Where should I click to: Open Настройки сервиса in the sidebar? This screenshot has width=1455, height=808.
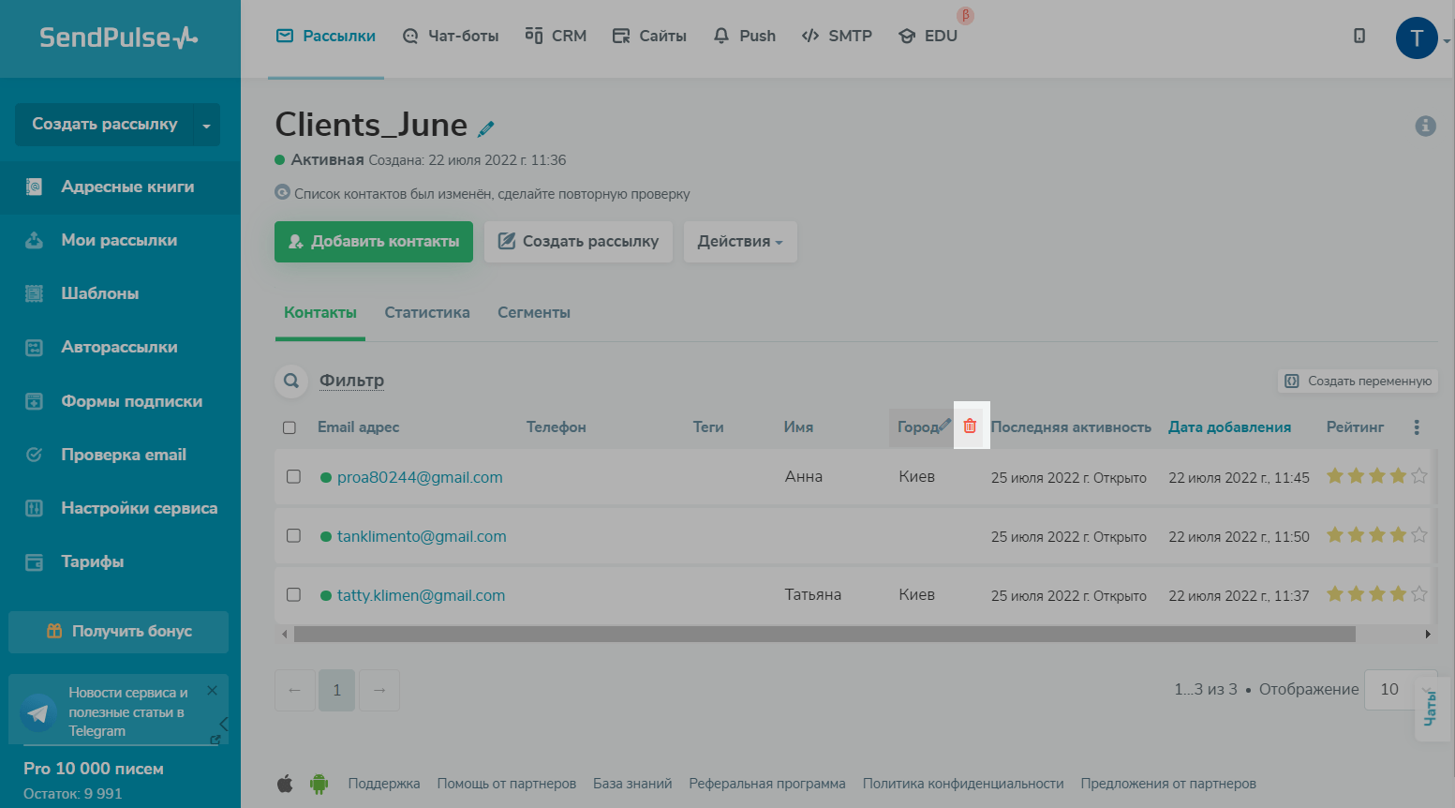point(120,509)
